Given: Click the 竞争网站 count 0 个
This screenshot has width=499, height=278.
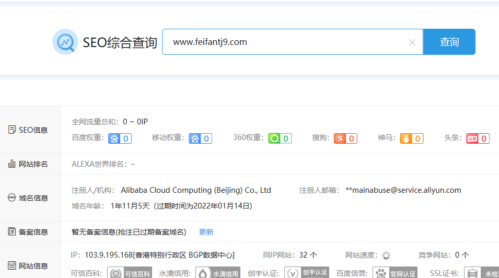Looking at the screenshot, I should [x=462, y=255].
